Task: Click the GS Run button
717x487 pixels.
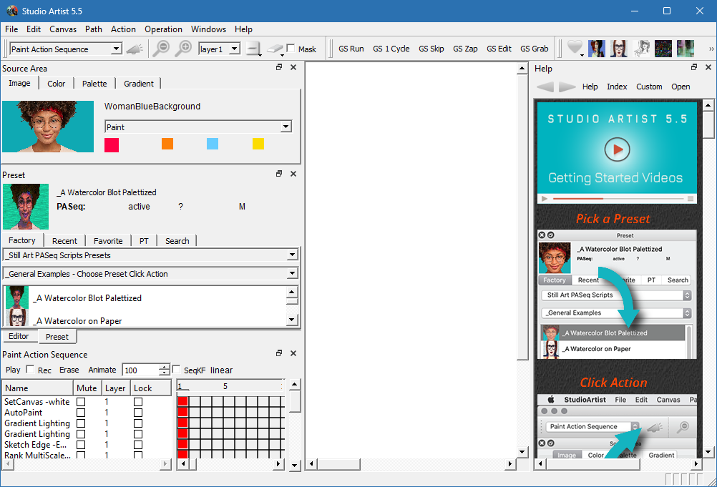Action: pyautogui.click(x=351, y=49)
